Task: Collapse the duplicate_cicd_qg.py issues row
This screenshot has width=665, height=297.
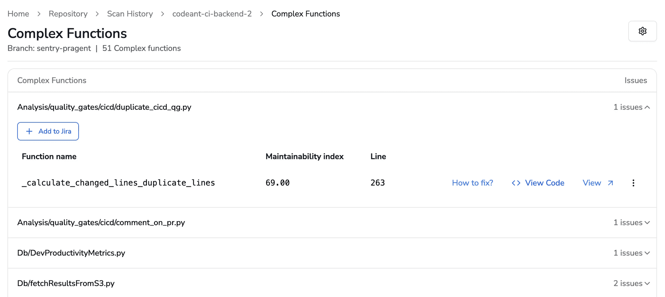Action: click(x=647, y=107)
